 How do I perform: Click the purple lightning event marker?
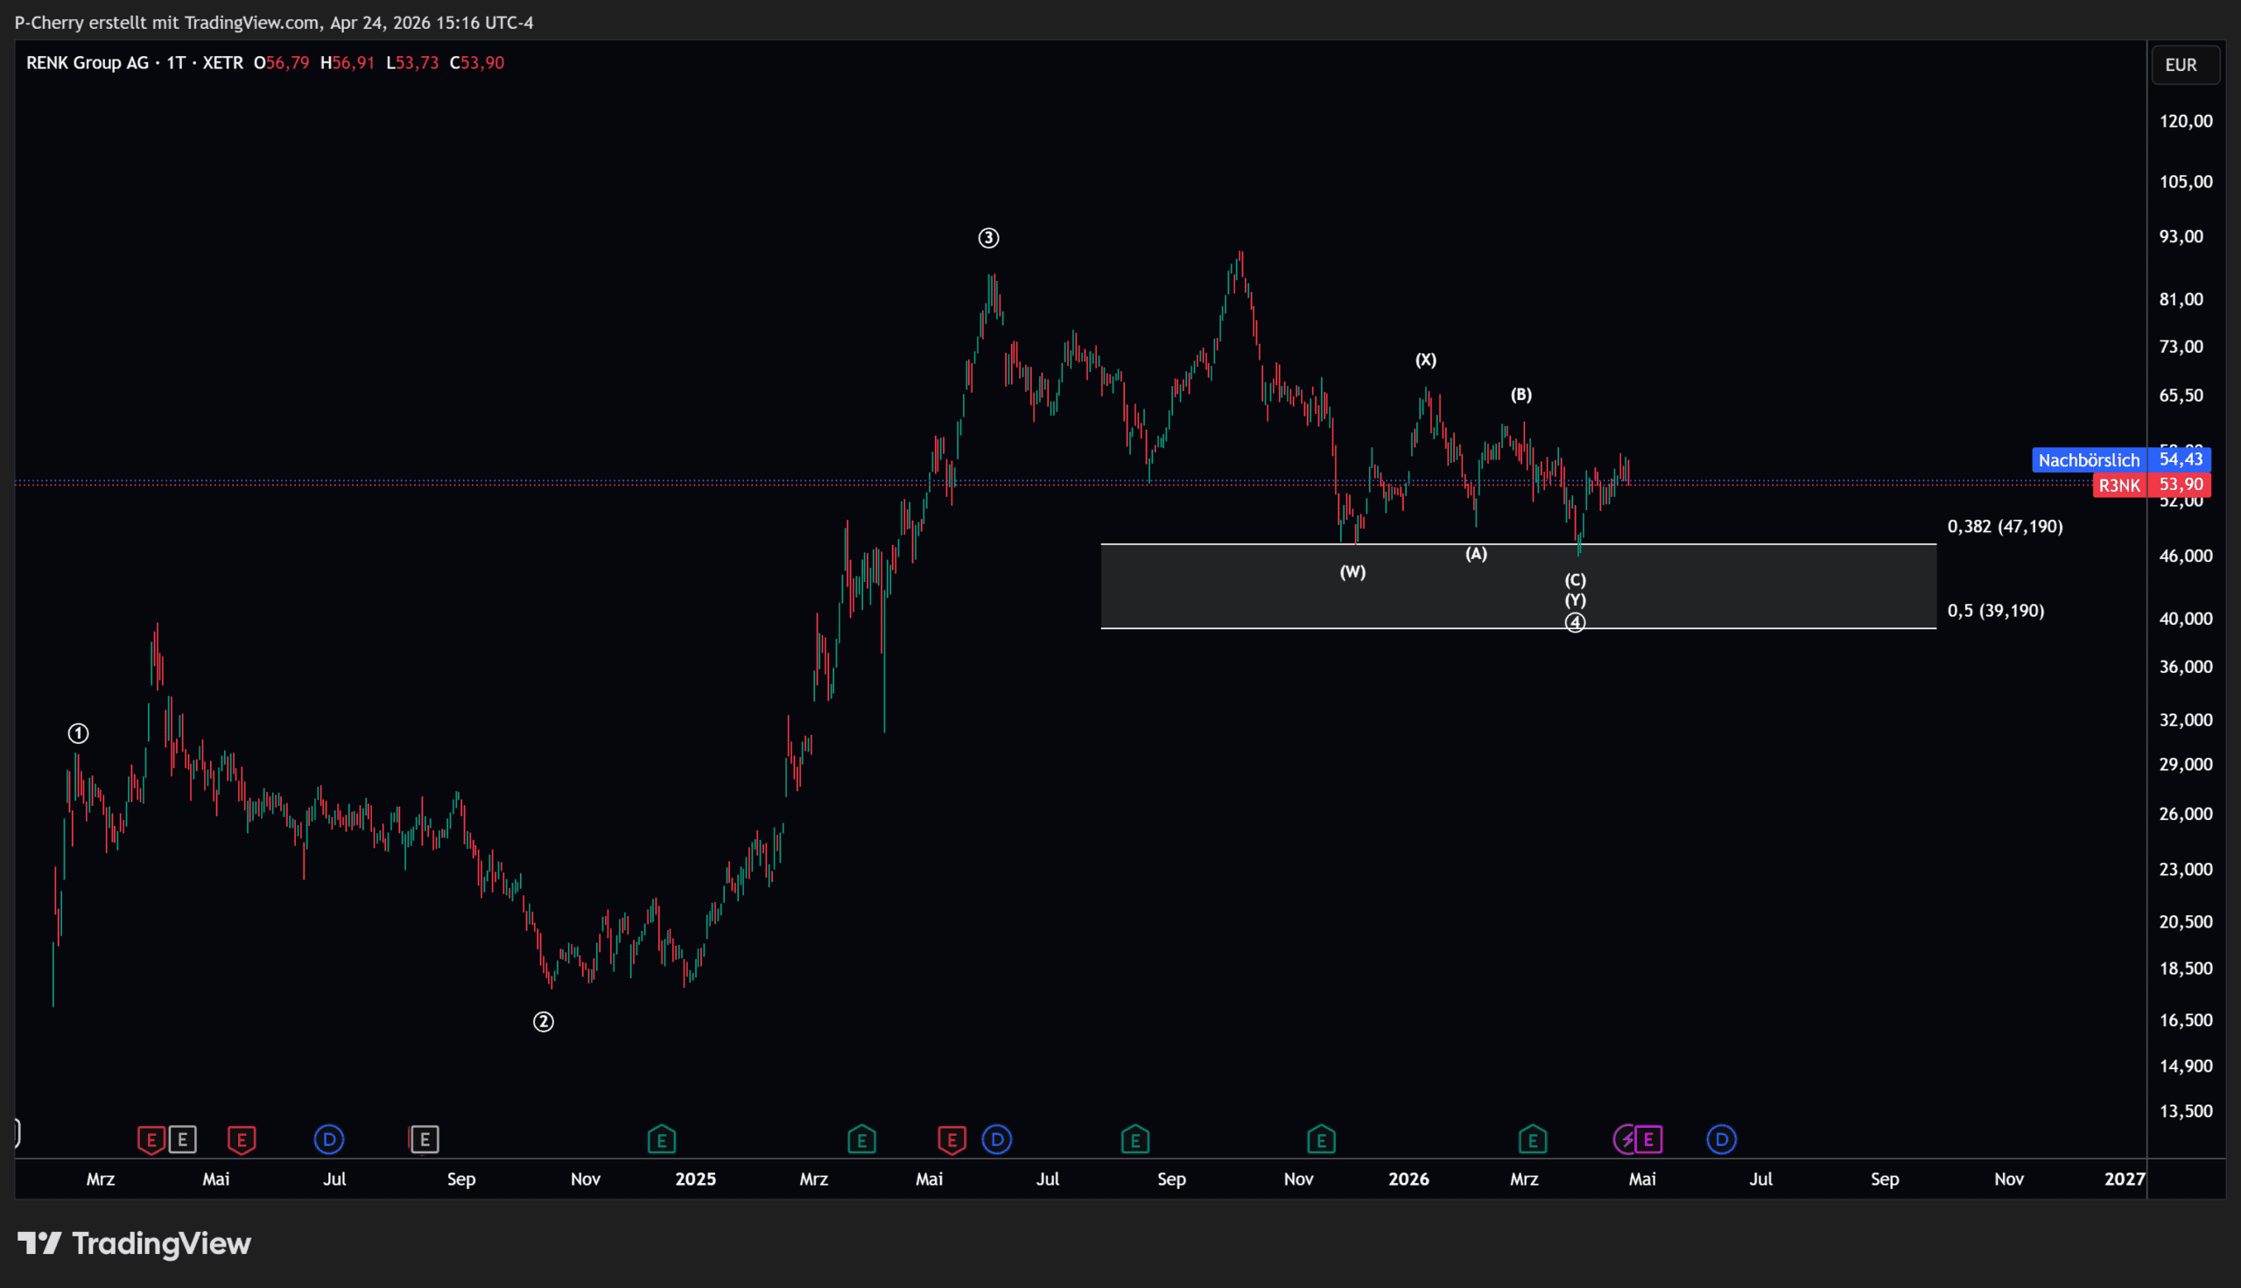click(1626, 1139)
